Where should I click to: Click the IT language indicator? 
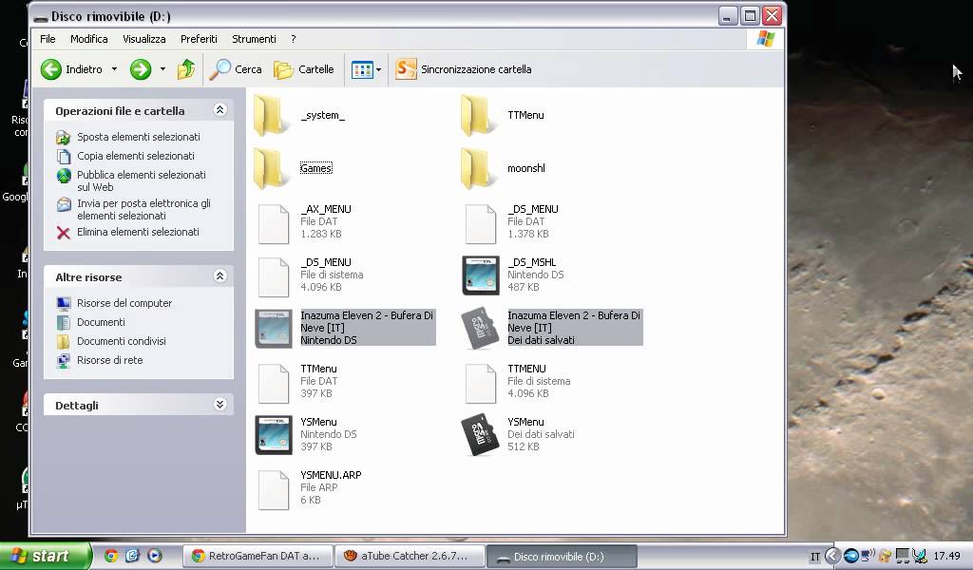click(815, 557)
